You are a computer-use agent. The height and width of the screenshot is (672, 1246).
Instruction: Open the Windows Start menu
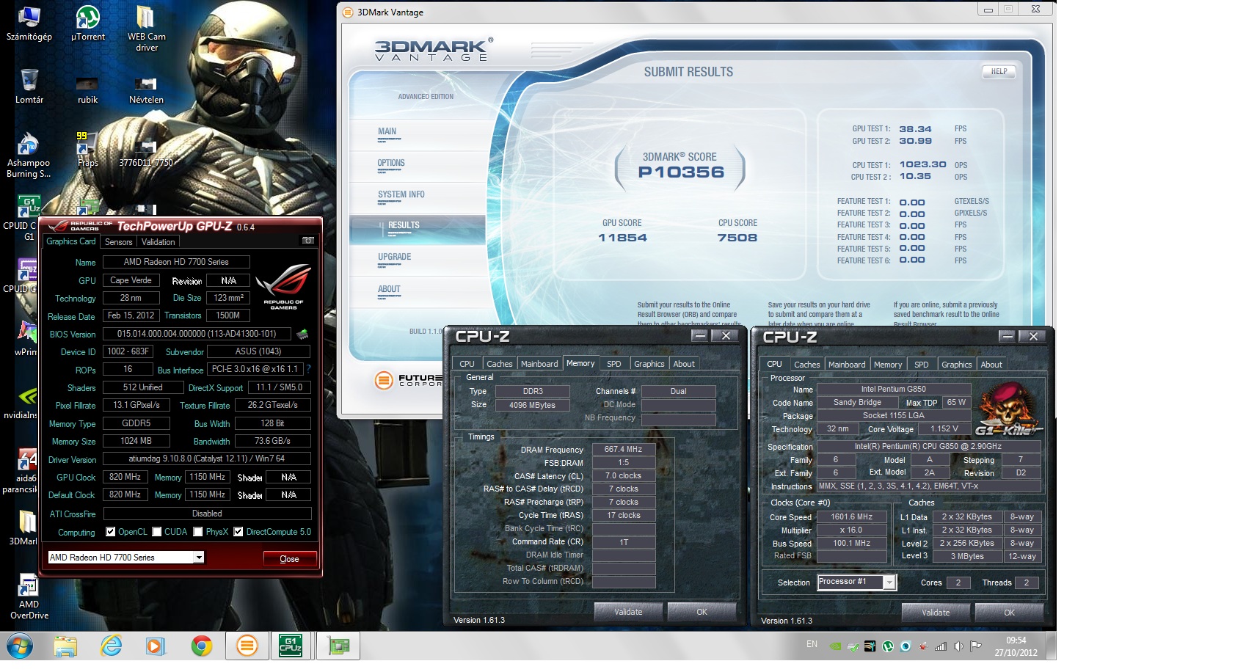click(19, 646)
